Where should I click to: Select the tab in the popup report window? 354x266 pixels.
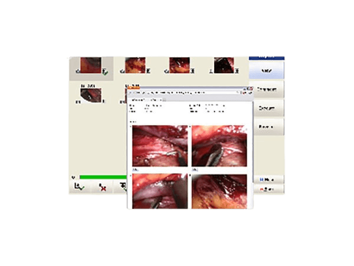[146, 100]
